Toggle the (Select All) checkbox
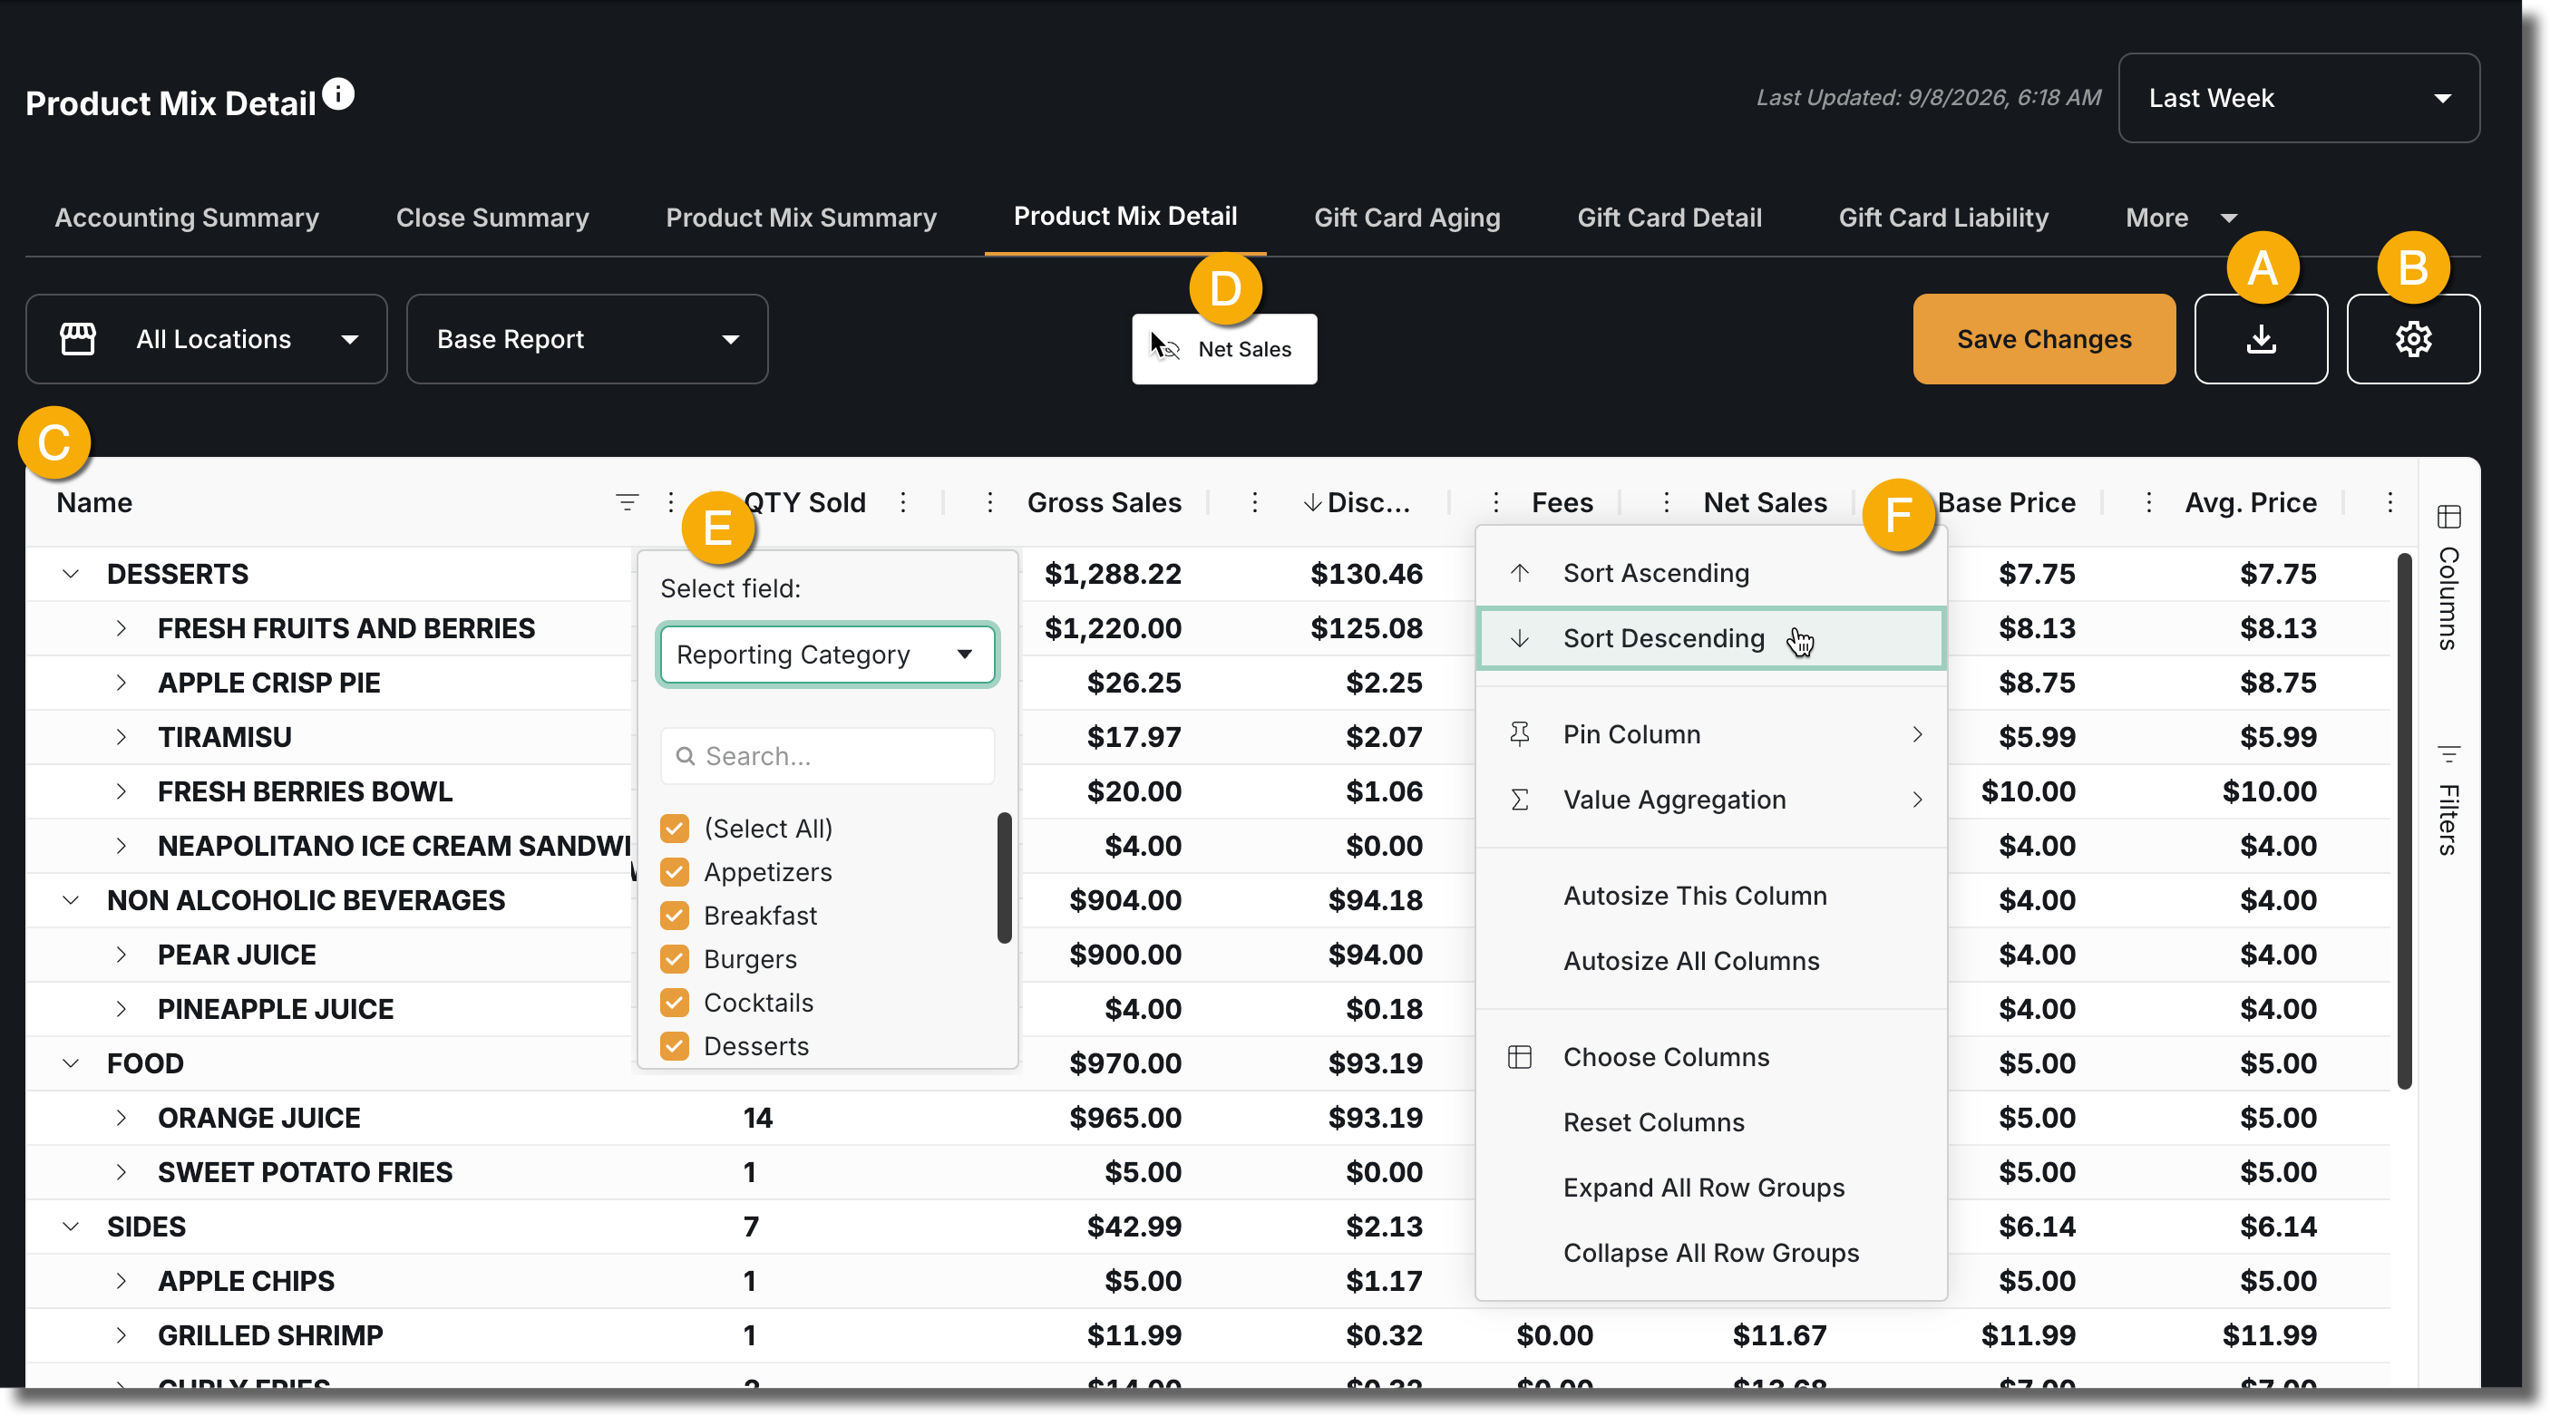The height and width of the screenshot is (1416, 2550). [675, 829]
